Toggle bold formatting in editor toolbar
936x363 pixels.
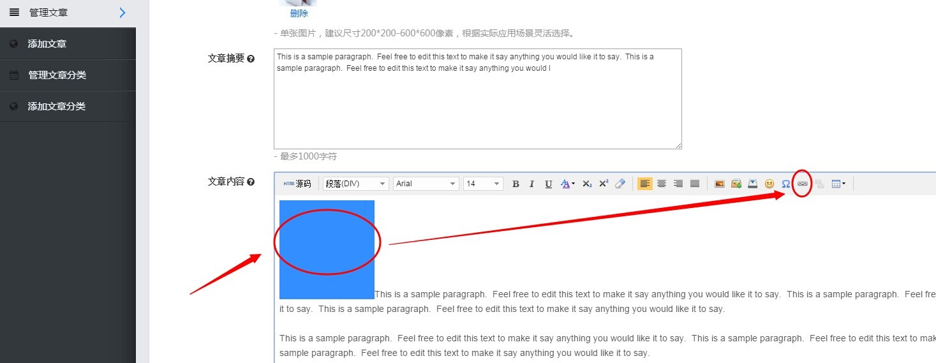click(516, 184)
